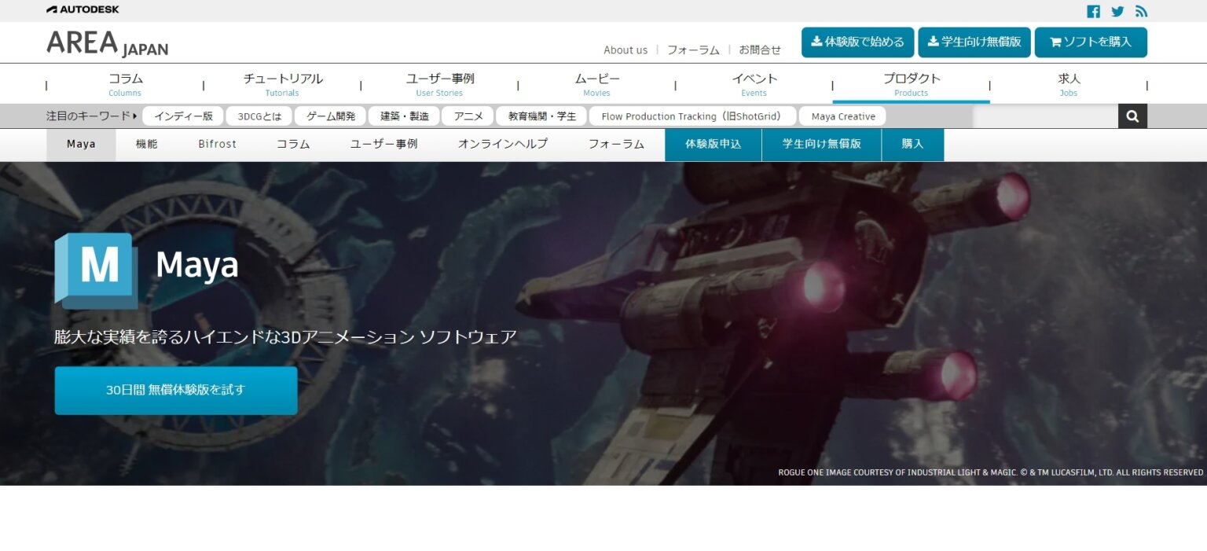Image resolution: width=1207 pixels, height=551 pixels.
Task: Open the About us link
Action: click(625, 50)
